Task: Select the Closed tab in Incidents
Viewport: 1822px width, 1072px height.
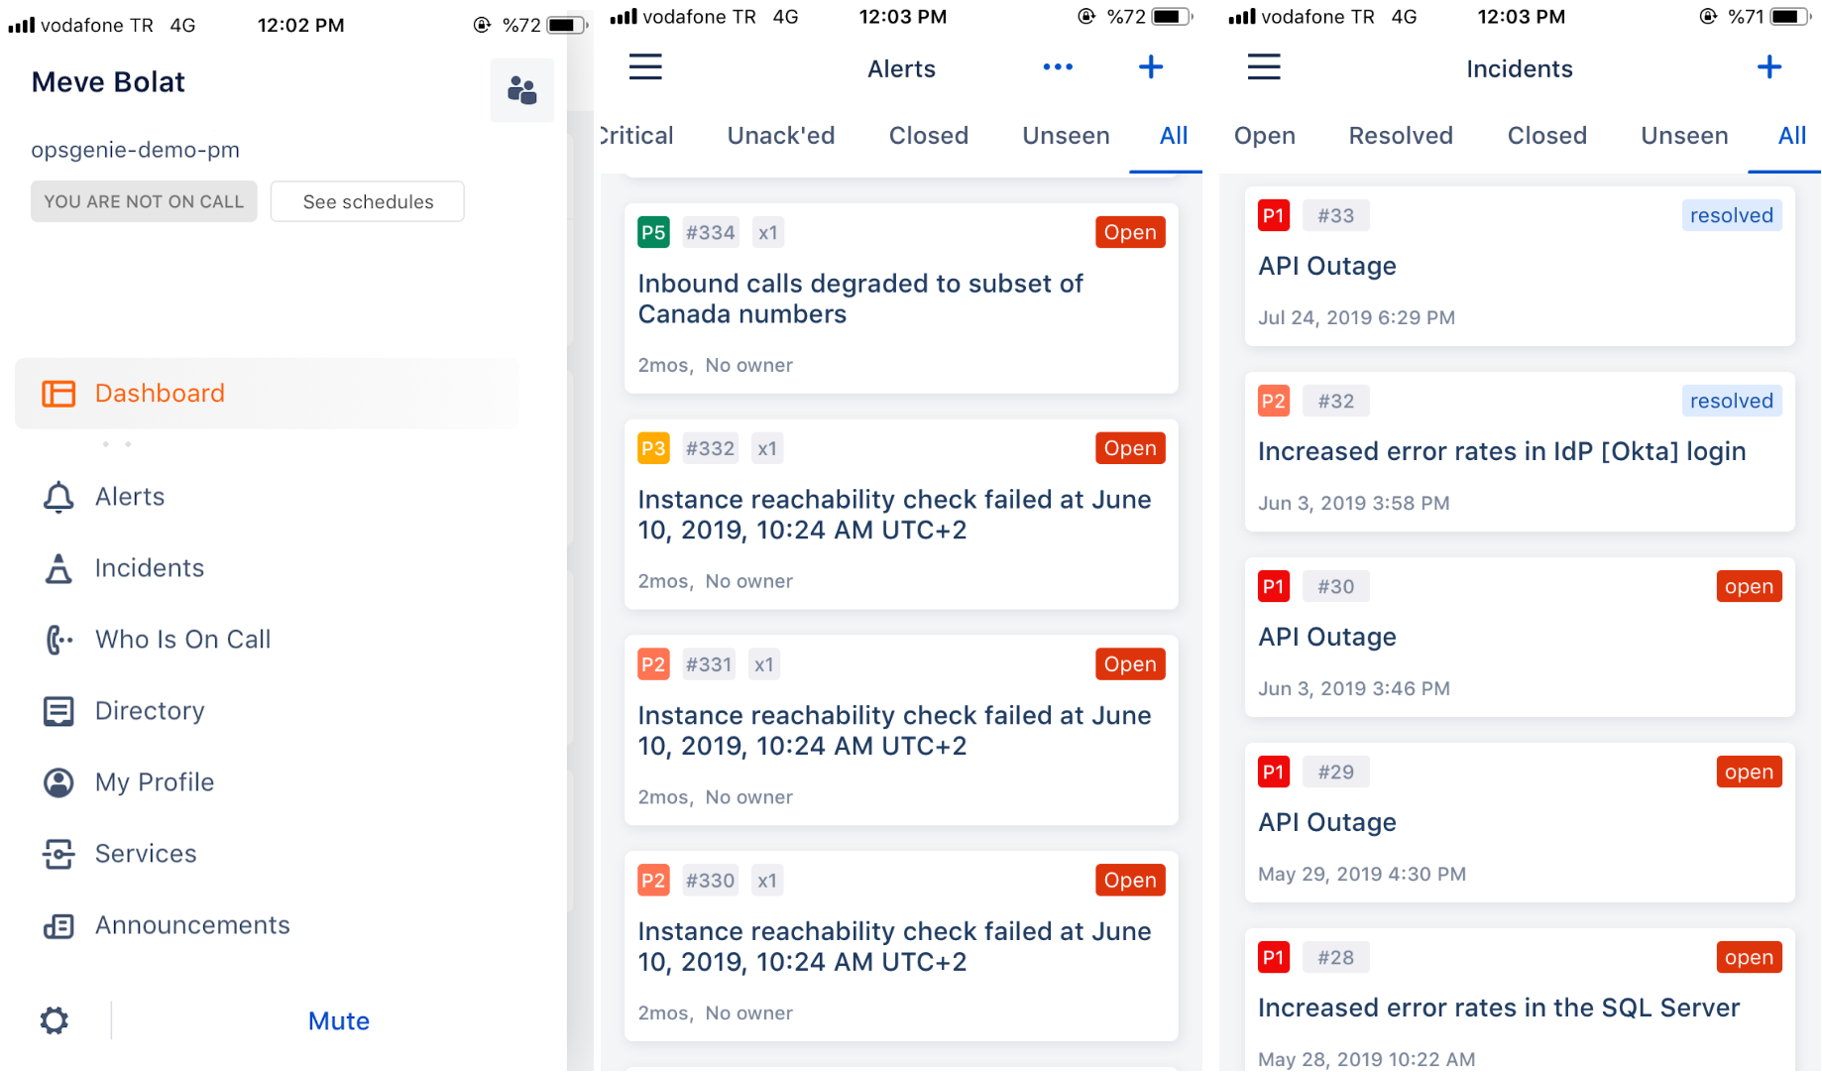Action: pos(1547,136)
